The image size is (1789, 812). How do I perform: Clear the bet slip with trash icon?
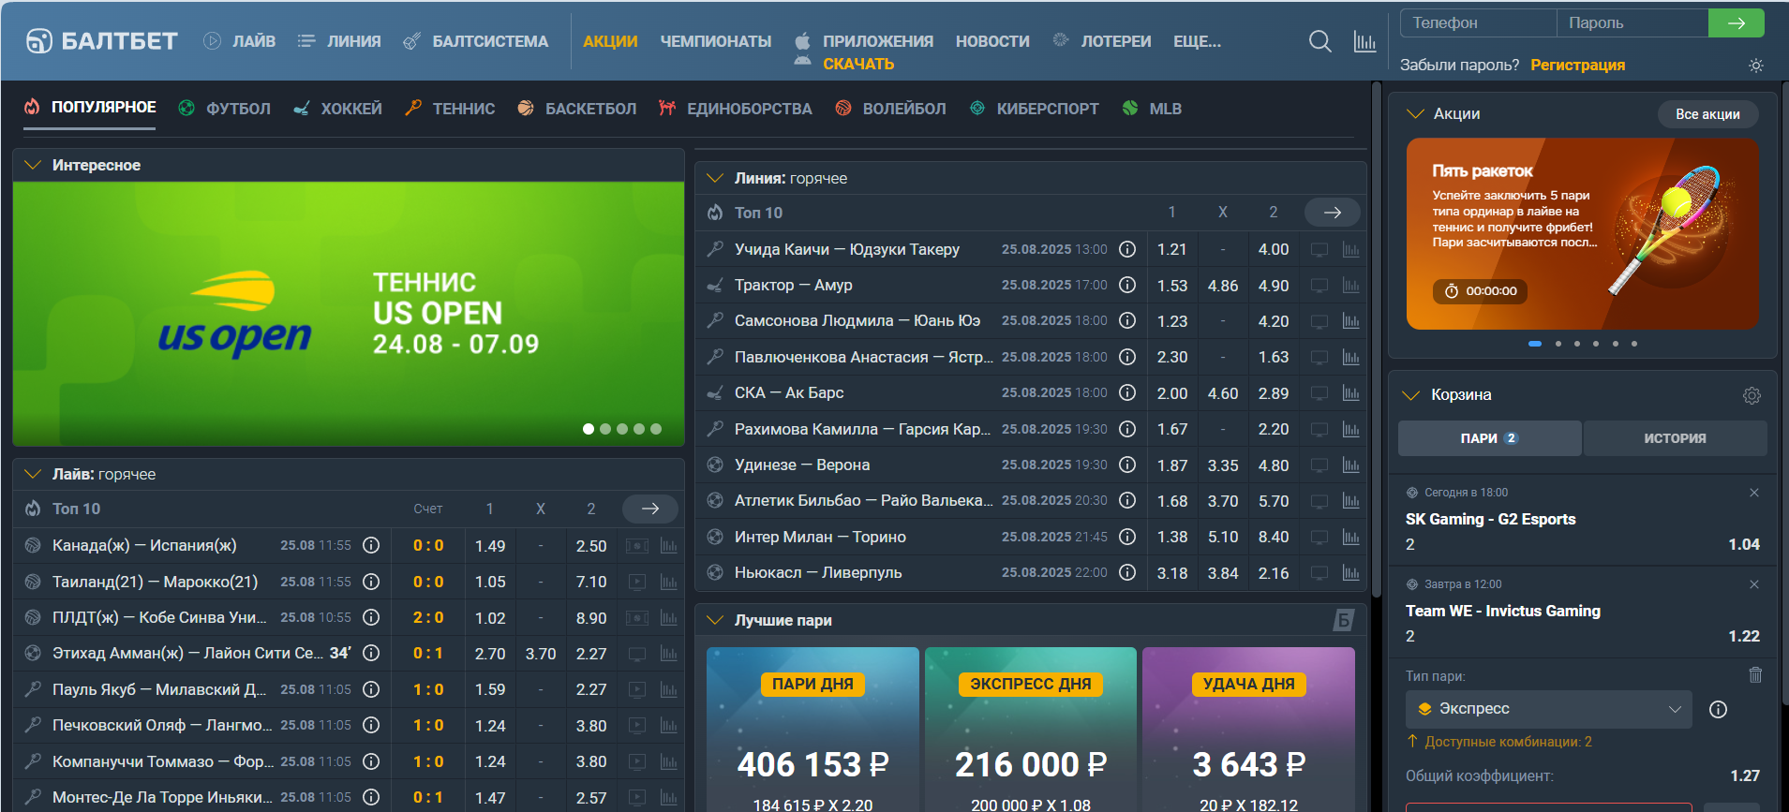[x=1755, y=674]
